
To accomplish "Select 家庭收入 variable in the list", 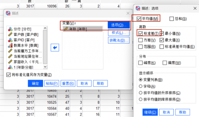I will (x=26, y=61).
